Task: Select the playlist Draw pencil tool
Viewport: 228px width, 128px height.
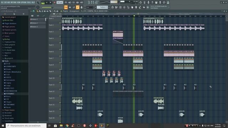Action: click(x=37, y=11)
